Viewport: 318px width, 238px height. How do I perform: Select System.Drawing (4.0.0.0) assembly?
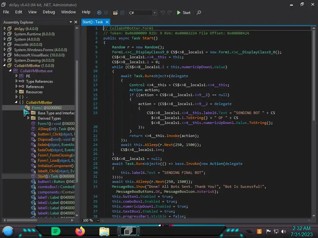(34, 60)
